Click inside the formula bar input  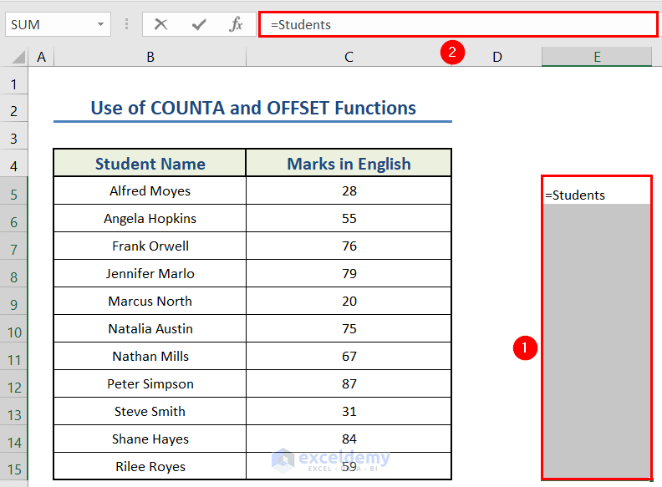coord(458,24)
